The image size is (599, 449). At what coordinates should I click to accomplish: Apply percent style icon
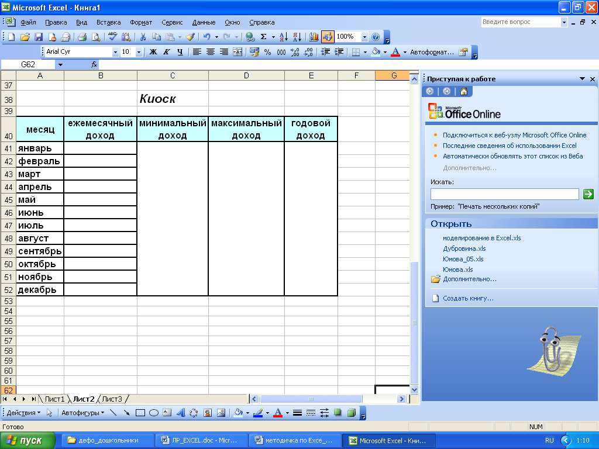(x=268, y=52)
